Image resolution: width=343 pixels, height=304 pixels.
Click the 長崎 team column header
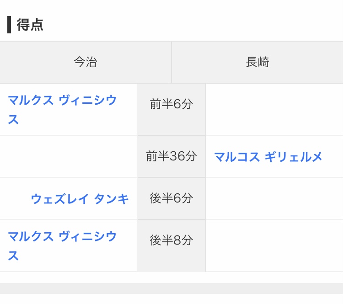(x=257, y=62)
